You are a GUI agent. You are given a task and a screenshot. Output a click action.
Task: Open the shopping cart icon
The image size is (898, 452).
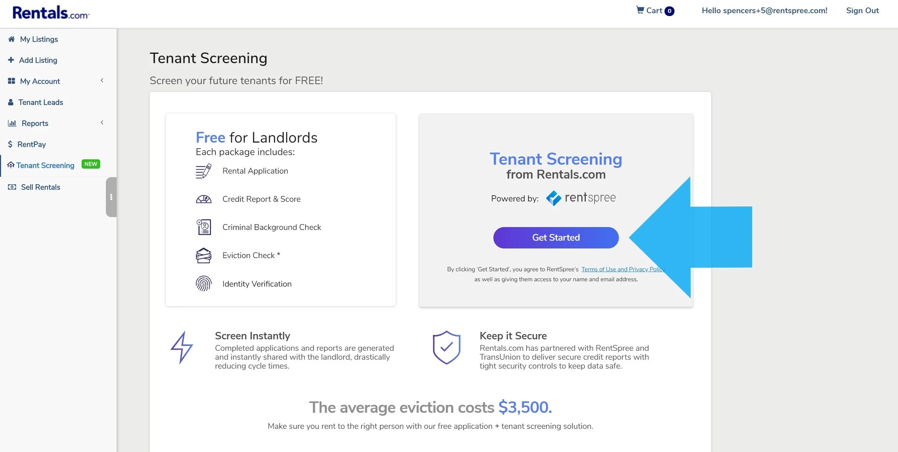coord(641,10)
